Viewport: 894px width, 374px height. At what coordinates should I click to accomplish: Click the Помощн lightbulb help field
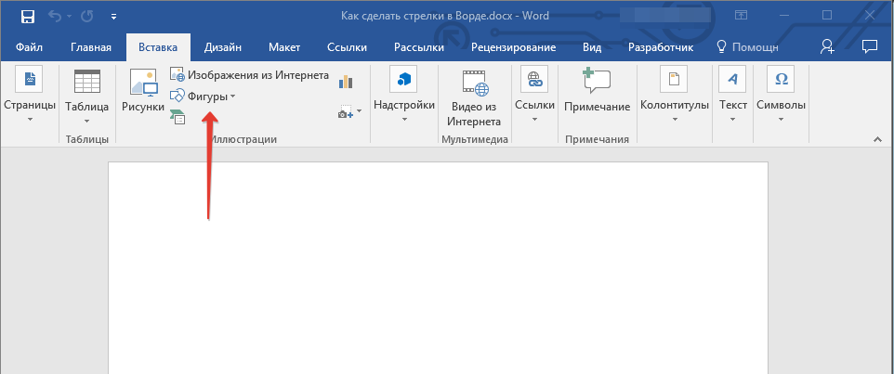[x=747, y=48]
